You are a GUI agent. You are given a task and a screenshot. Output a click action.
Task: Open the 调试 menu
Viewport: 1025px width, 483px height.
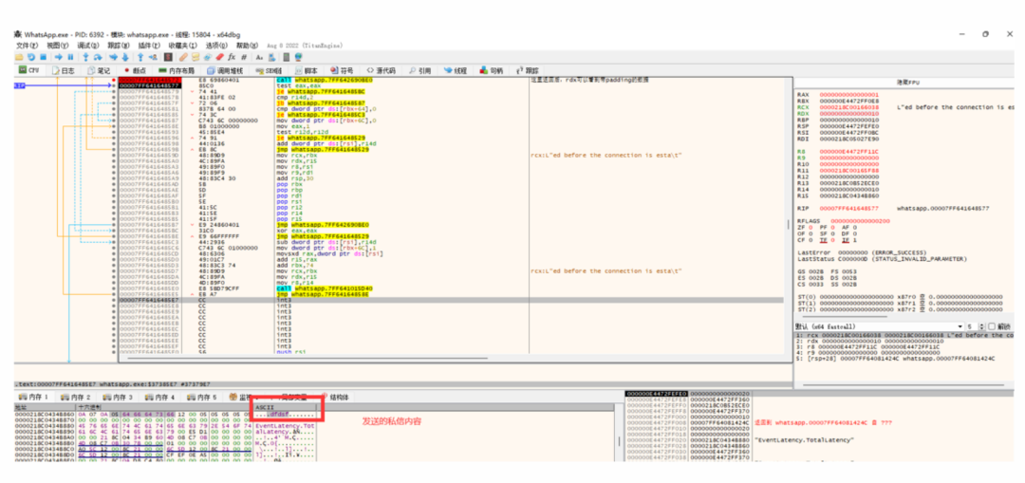coord(88,46)
